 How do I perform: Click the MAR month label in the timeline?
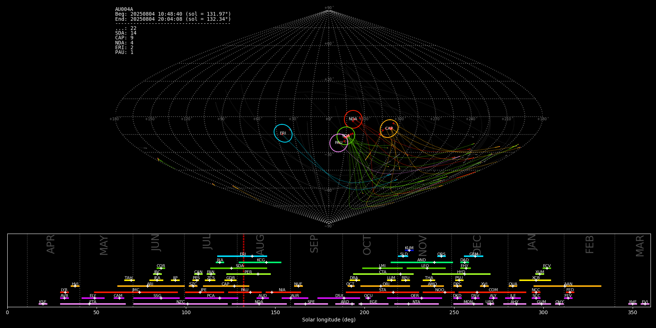[x=640, y=246]
